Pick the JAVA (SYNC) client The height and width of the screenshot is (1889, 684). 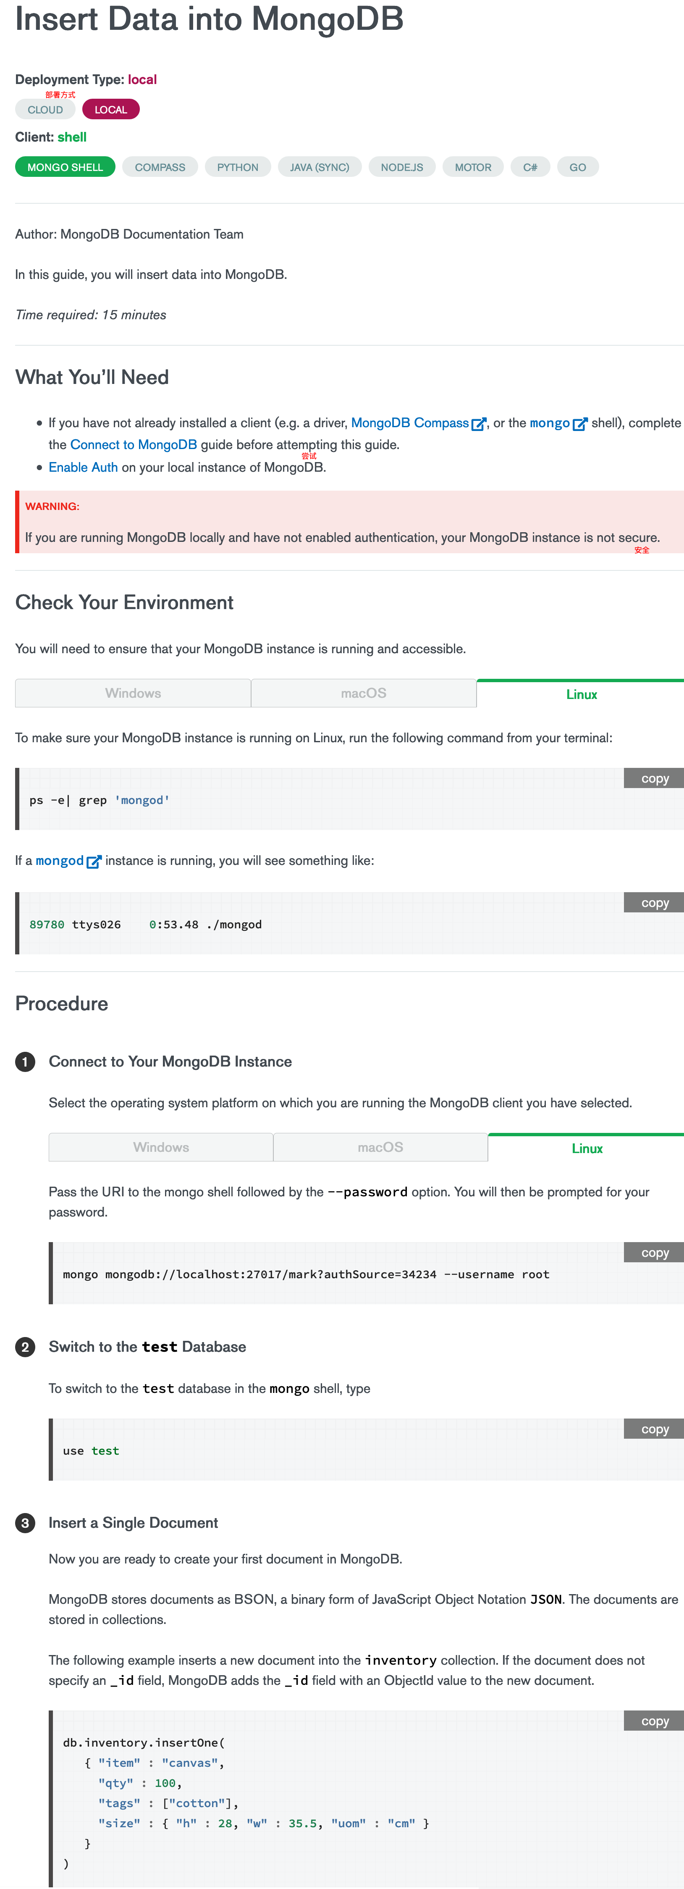[x=320, y=167]
